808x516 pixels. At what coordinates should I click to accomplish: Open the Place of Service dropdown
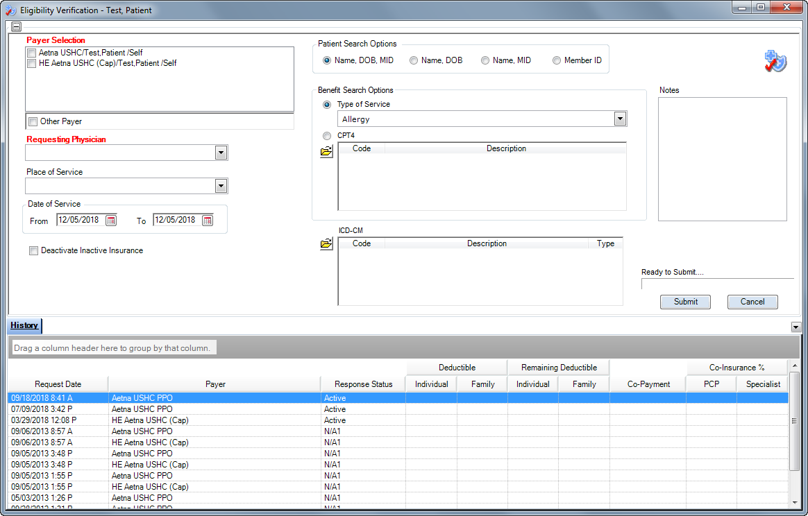(221, 186)
